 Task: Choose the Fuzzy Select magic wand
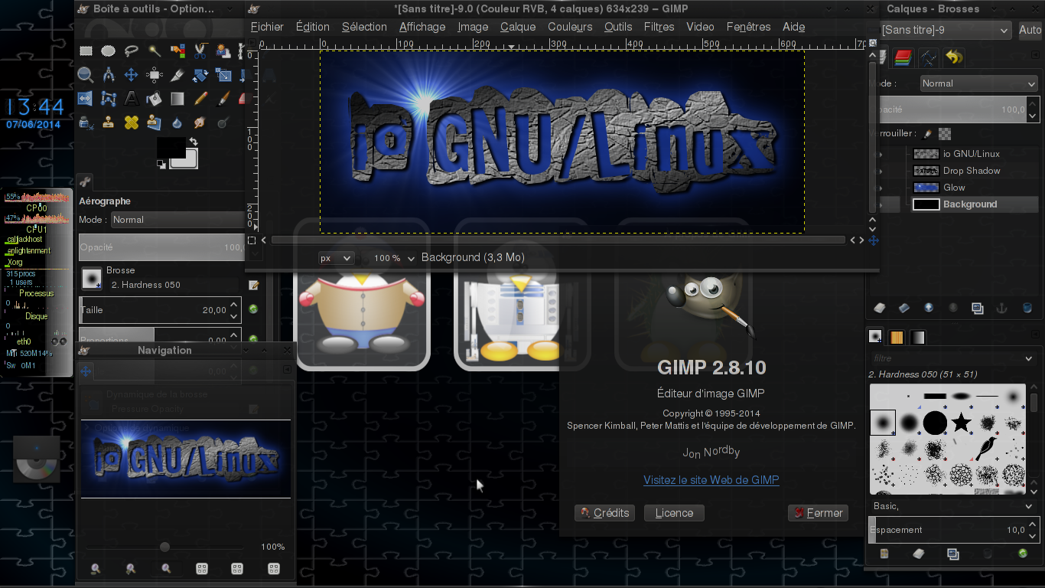(x=155, y=51)
